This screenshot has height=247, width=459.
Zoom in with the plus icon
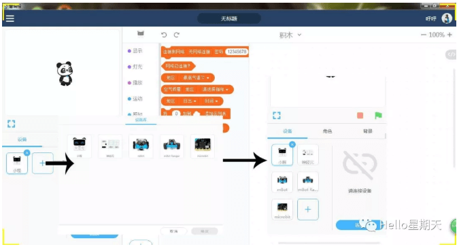[x=449, y=35]
